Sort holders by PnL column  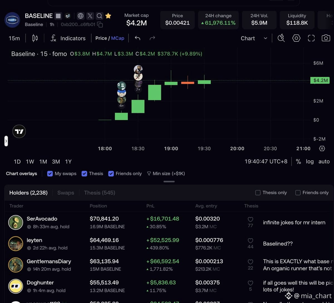(x=150, y=206)
